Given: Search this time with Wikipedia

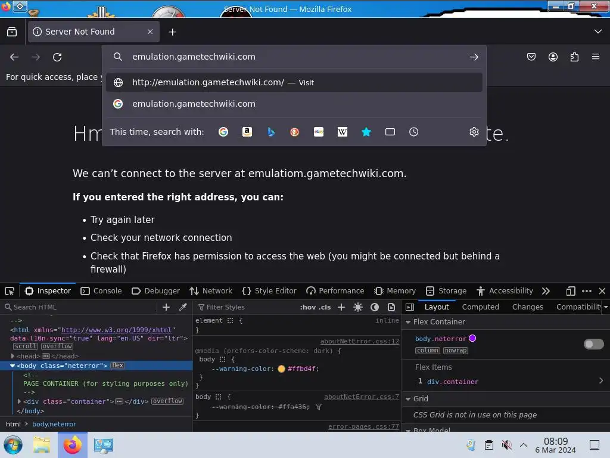Looking at the screenshot, I should click(x=343, y=132).
